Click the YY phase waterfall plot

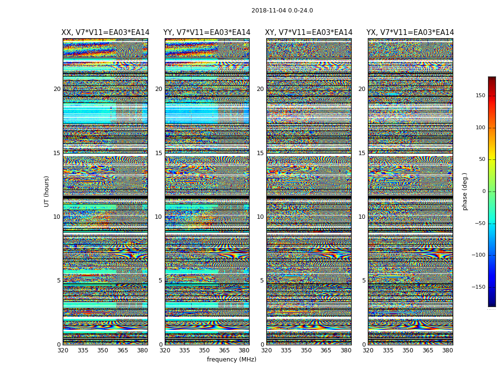tap(207, 191)
